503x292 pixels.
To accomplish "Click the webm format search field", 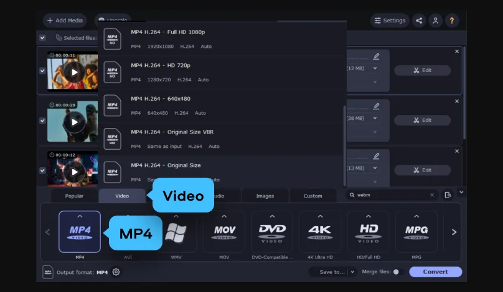I will click(392, 195).
